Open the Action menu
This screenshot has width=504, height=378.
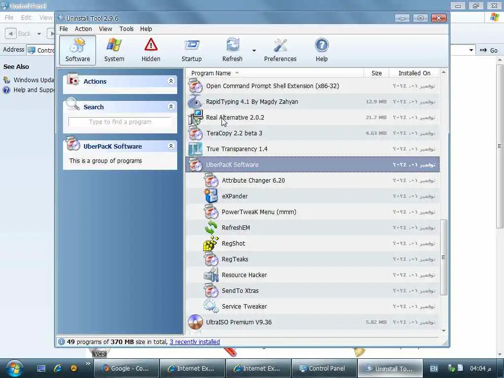(83, 29)
